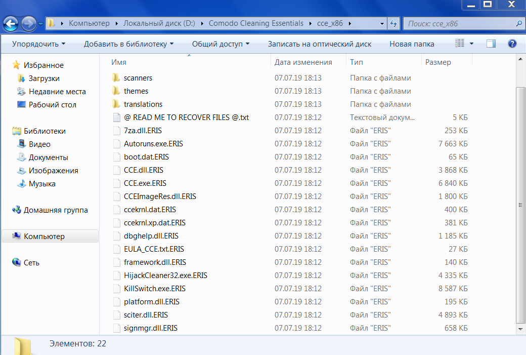Open Загрузки in the navigation pane
Viewport: 526px width, 355px height.
44,78
